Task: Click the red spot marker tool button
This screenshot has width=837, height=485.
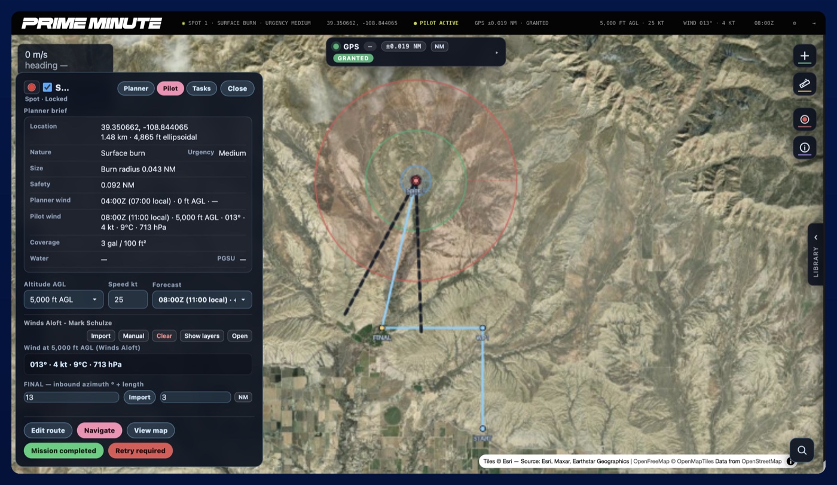Action: (804, 120)
